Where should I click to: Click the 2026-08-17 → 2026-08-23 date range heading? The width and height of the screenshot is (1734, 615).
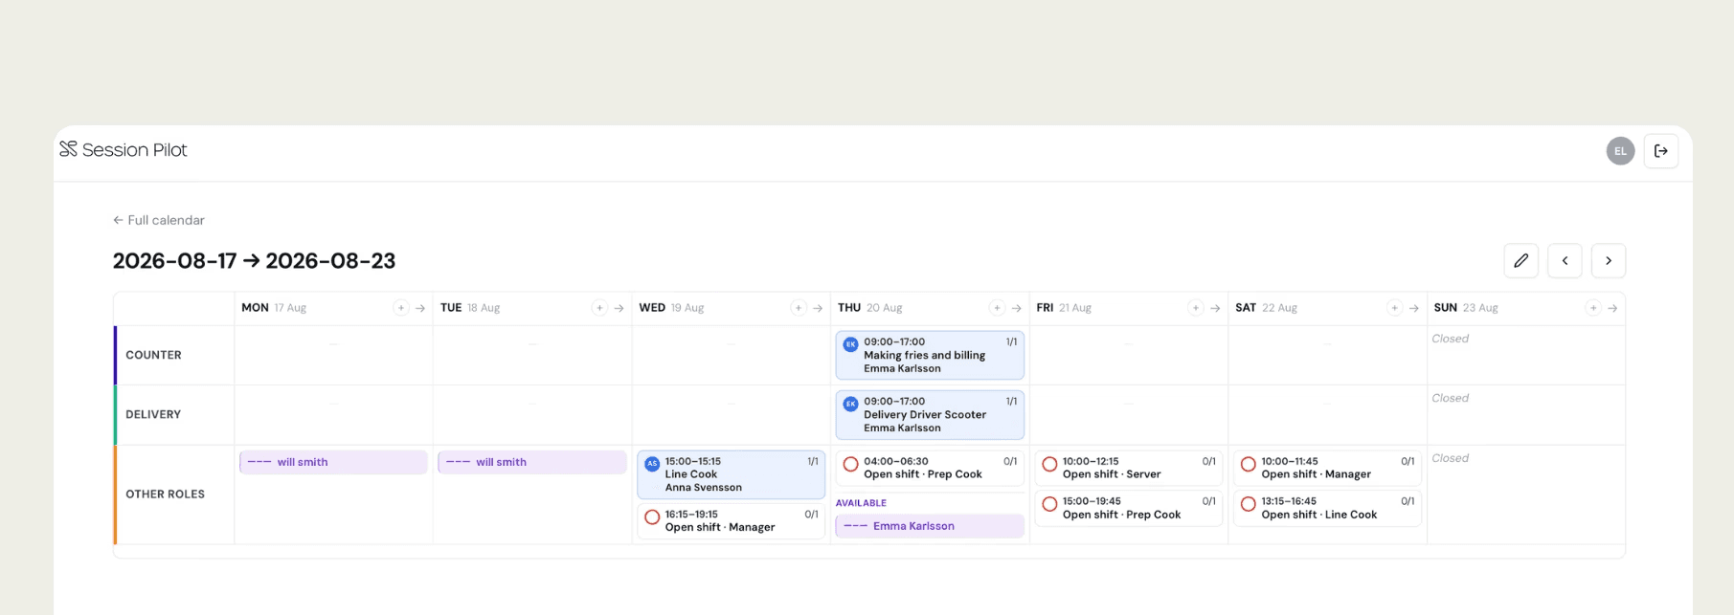click(254, 260)
